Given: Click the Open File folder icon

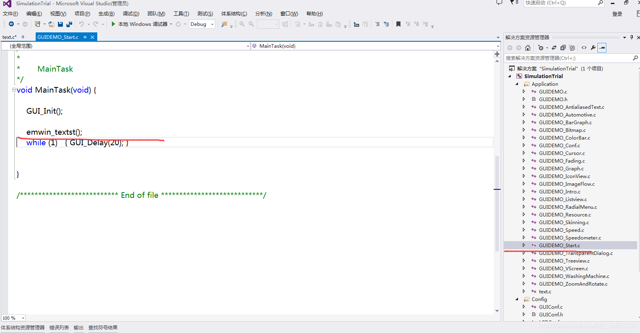Looking at the screenshot, I should 51,24.
